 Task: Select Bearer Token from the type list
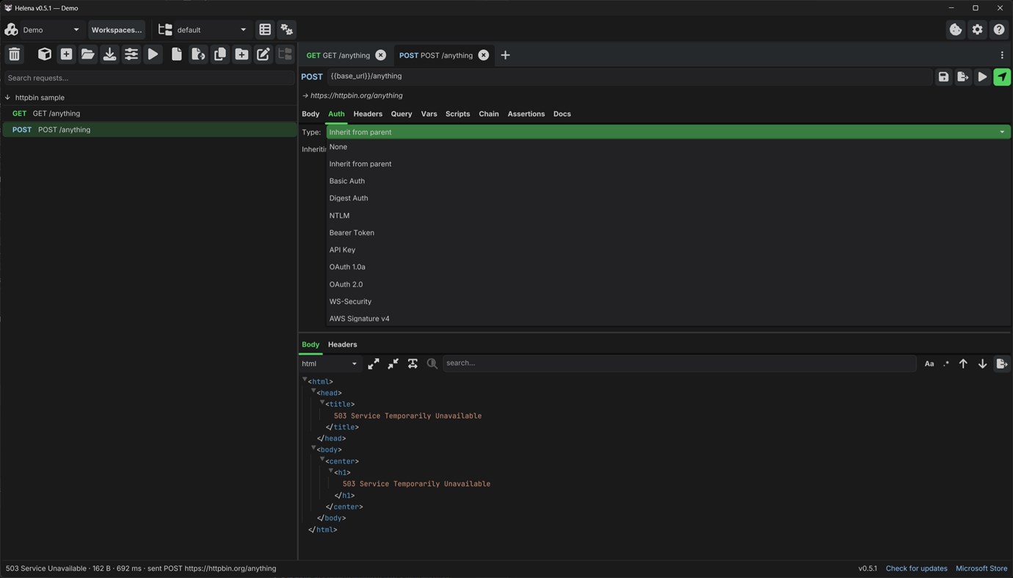(x=668, y=233)
